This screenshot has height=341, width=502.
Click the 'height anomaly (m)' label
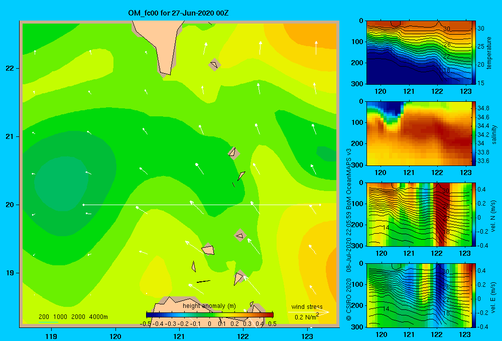pos(209,306)
